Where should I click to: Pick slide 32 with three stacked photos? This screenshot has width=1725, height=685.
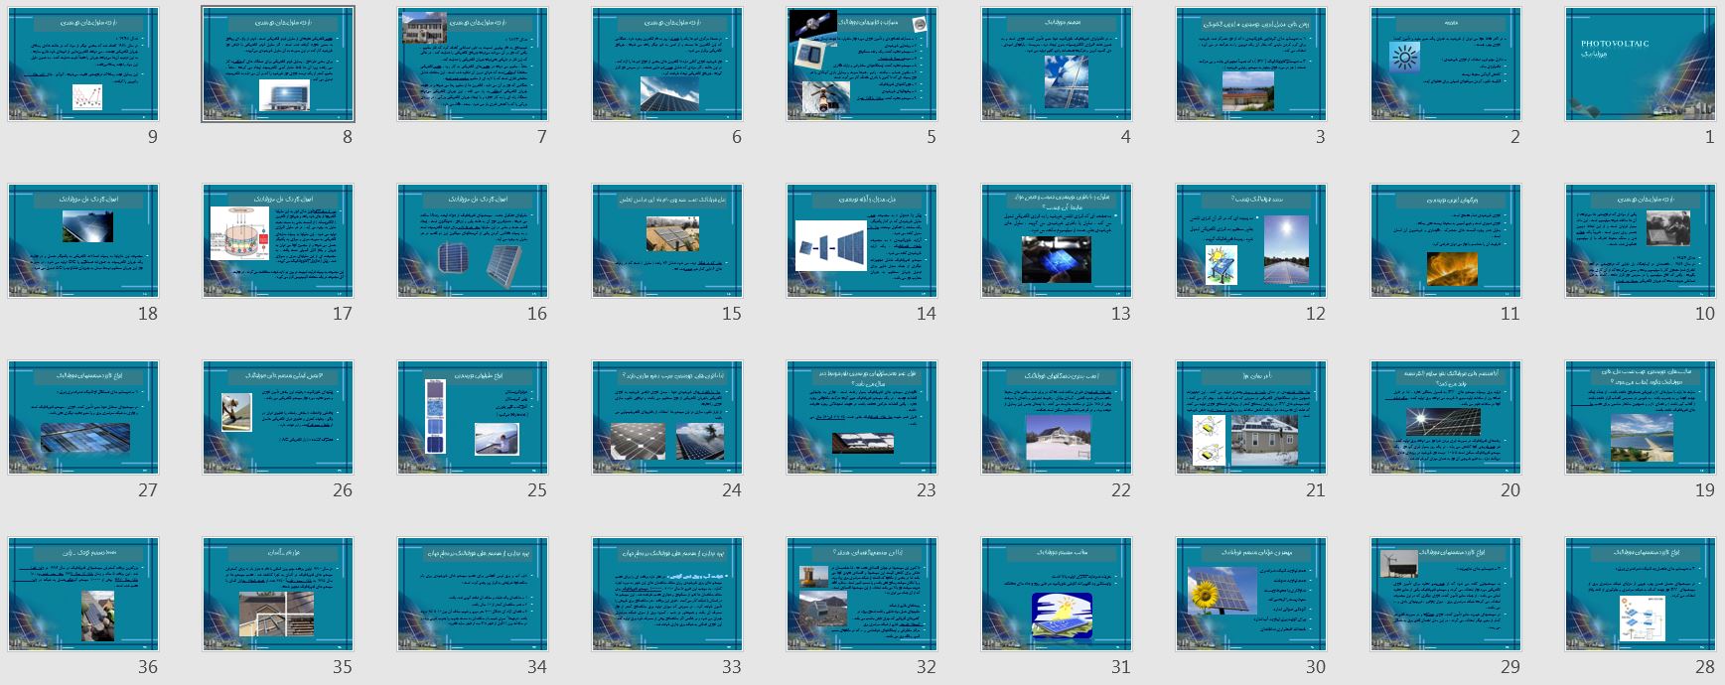(x=861, y=595)
